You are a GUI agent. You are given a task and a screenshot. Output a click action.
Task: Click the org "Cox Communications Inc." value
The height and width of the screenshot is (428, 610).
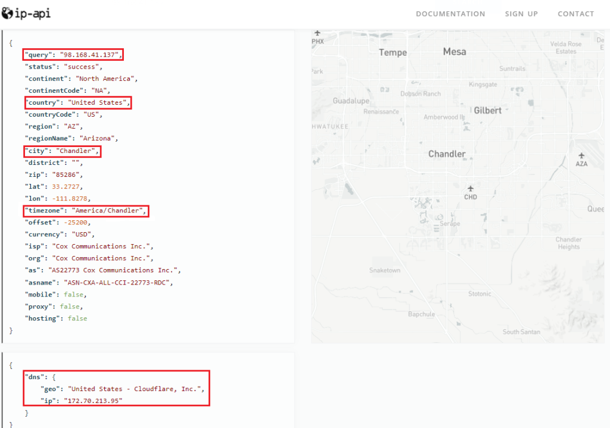click(101, 258)
